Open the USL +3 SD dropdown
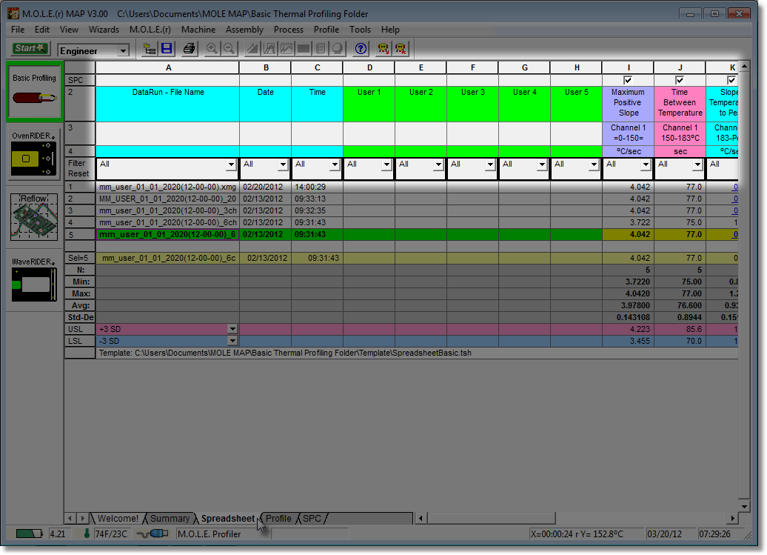The image size is (767, 555). [x=232, y=330]
